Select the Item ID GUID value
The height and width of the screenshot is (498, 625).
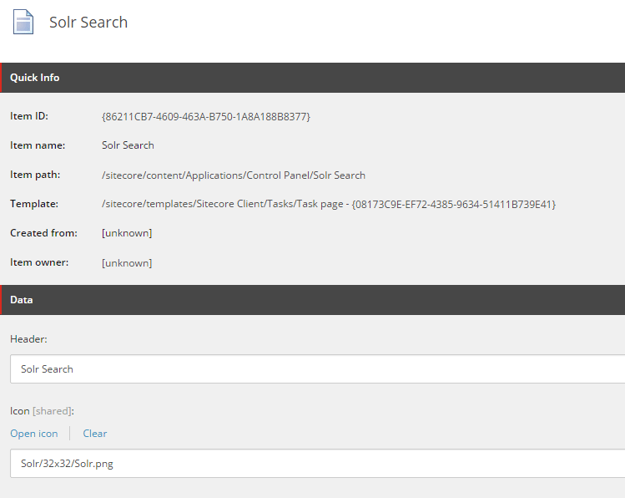[x=205, y=116]
